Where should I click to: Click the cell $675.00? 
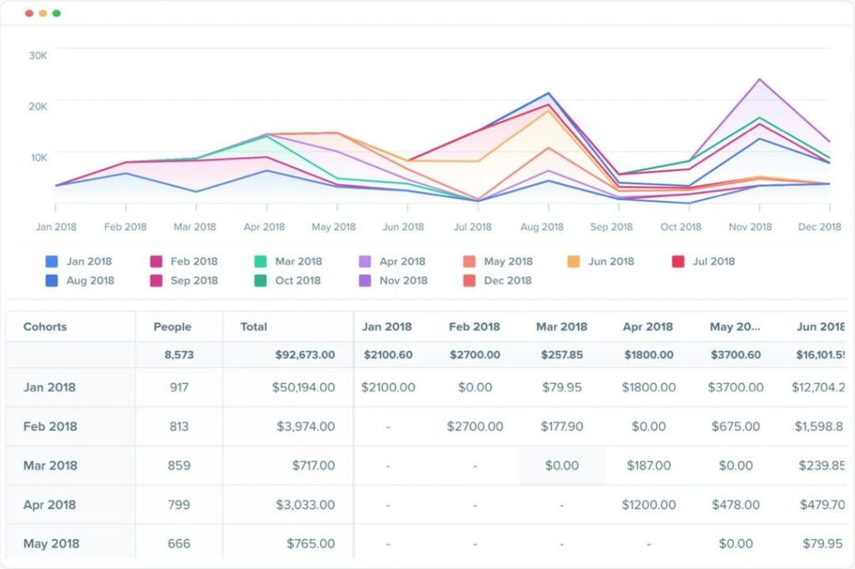736,427
